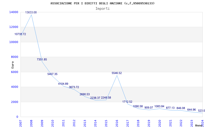Click the x-axis year 2010

53,123
